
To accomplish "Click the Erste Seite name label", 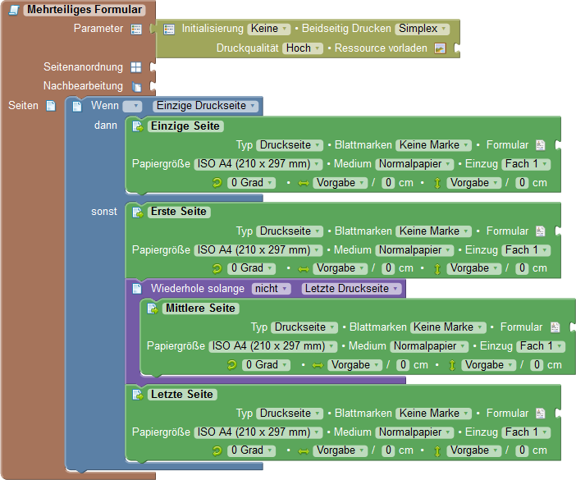I will click(179, 212).
